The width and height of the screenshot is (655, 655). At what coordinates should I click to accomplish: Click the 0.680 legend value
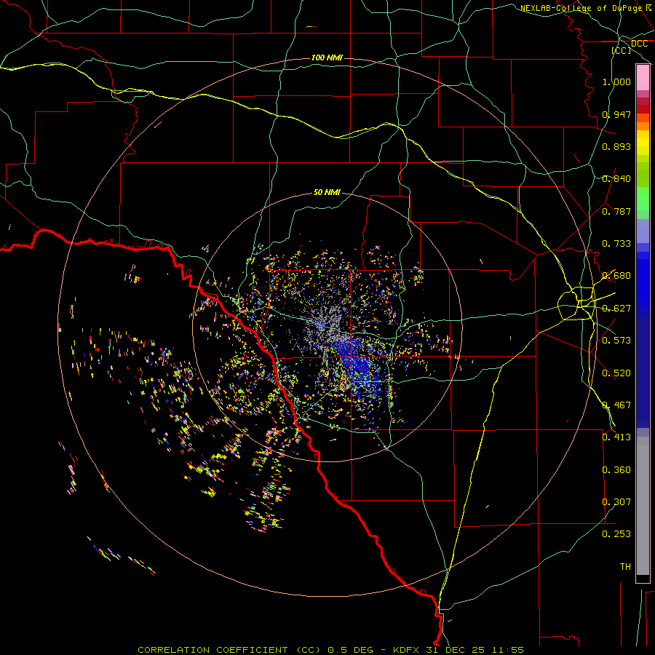pos(616,276)
